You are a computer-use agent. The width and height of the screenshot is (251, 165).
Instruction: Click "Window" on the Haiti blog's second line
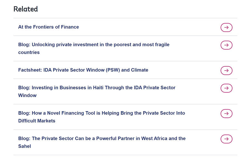[27, 95]
